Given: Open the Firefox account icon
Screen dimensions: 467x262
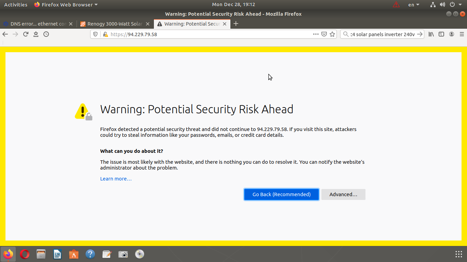Looking at the screenshot, I should [x=452, y=34].
